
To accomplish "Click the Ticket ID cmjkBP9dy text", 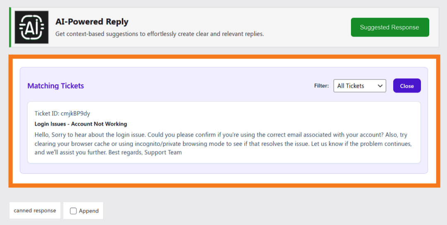I will (62, 114).
